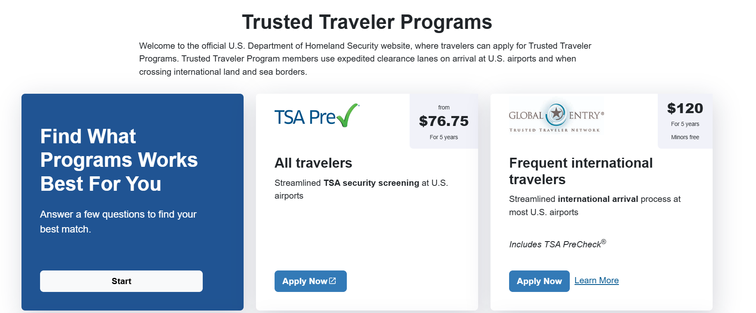Select the $76.75 price badge
The width and height of the screenshot is (756, 313).
[443, 121]
